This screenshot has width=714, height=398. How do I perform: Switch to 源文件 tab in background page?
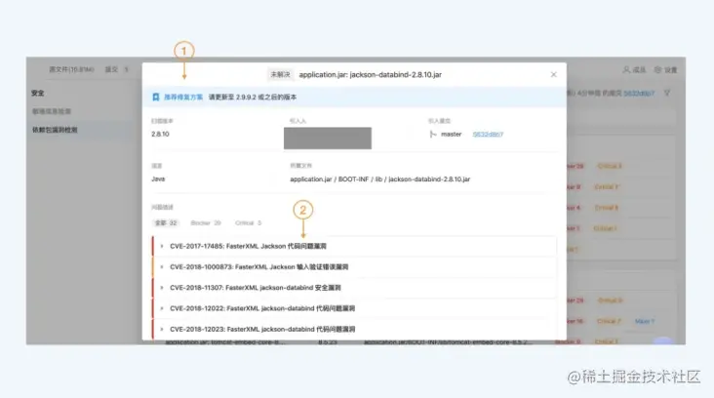tap(71, 69)
